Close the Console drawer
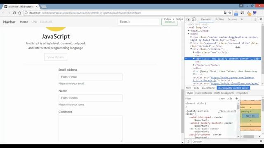The height and width of the screenshot is (148, 264). (x=261, y=141)
